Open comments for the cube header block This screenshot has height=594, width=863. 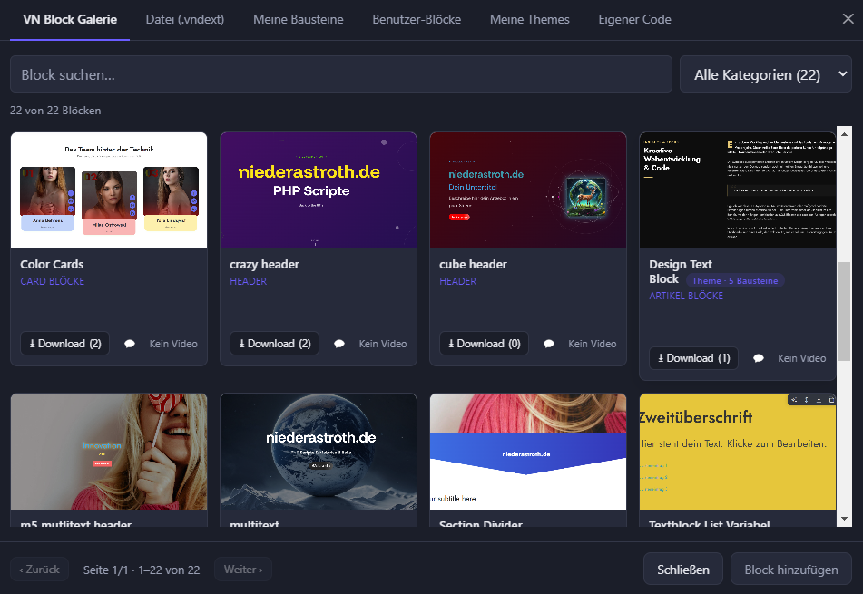tap(549, 344)
